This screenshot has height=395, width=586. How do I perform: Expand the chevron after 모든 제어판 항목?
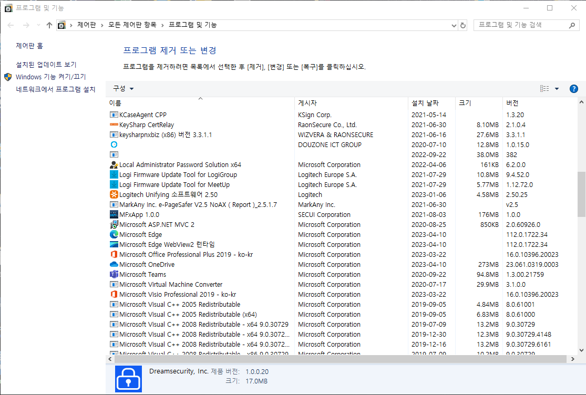click(x=162, y=25)
